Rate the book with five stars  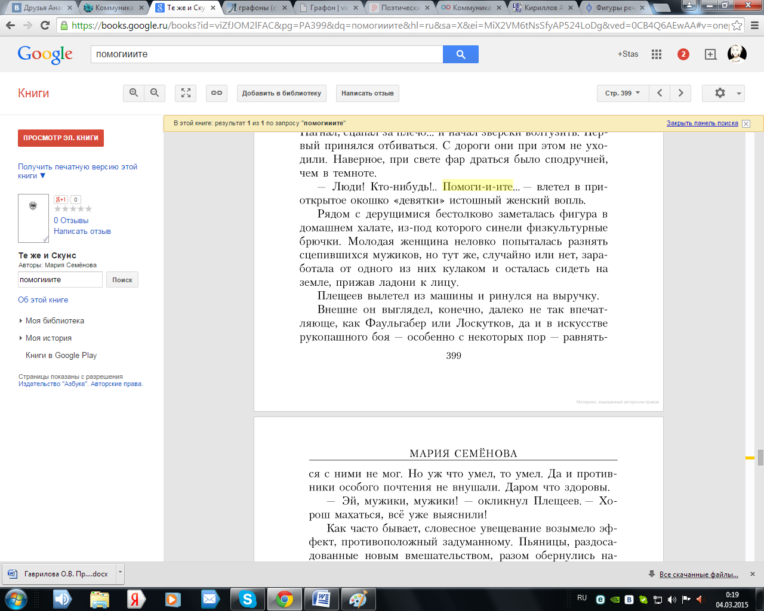coord(89,209)
